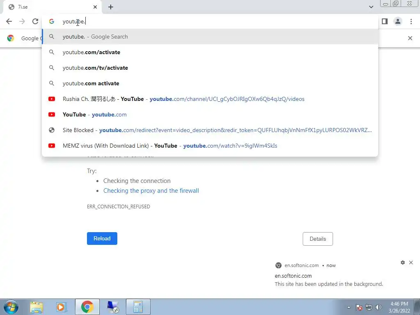Click the address bar text youtube.
The width and height of the screenshot is (420, 315).
click(74, 21)
